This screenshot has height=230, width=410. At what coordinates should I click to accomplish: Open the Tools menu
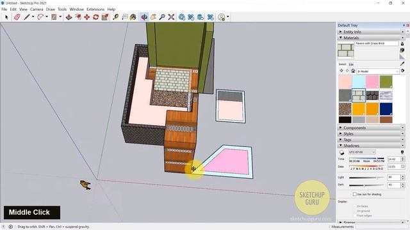pyautogui.click(x=62, y=9)
